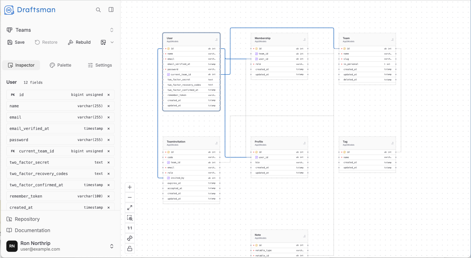
Task: Open the Teams schema switcher
Action: coord(60,30)
